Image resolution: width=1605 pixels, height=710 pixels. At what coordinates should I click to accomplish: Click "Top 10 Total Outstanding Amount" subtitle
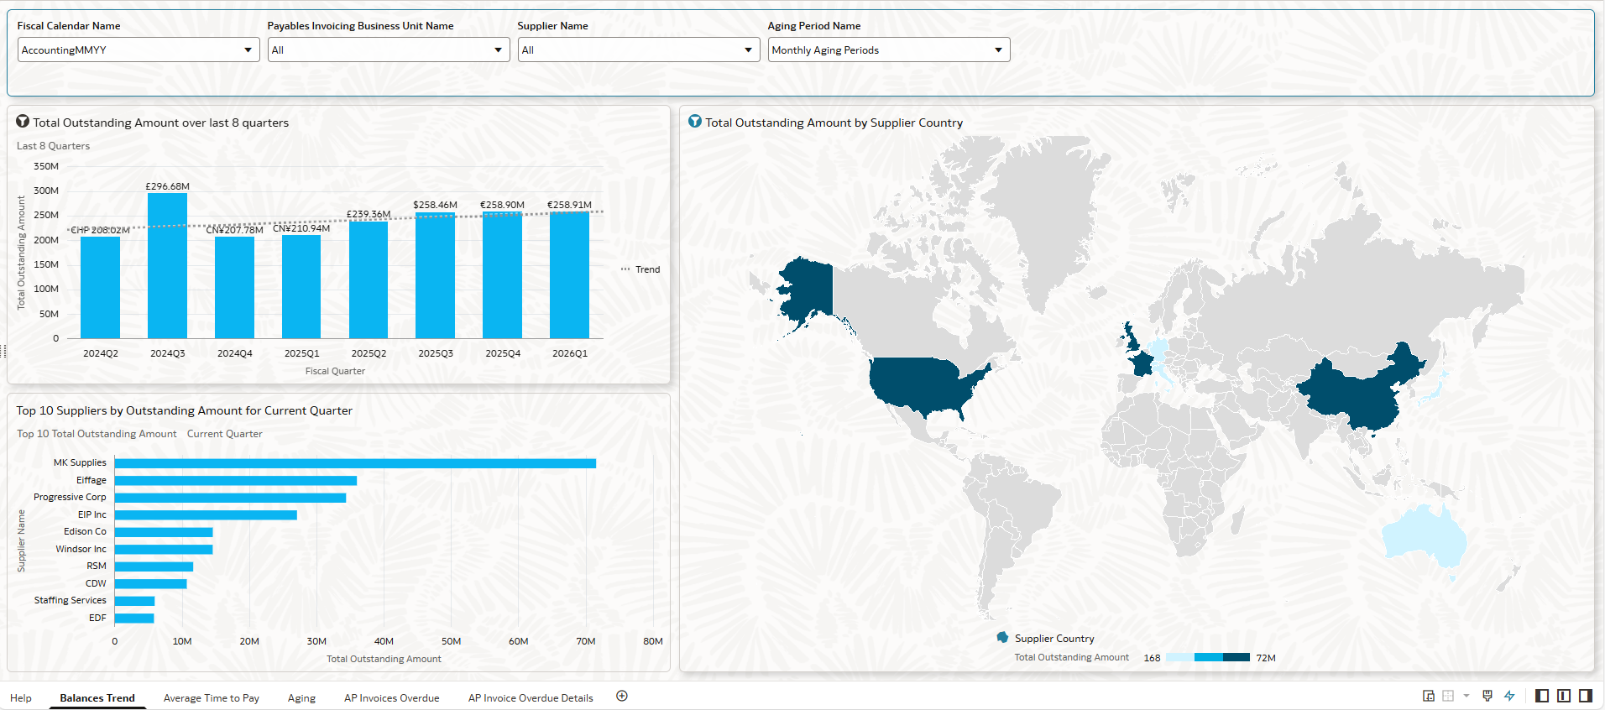tap(97, 434)
